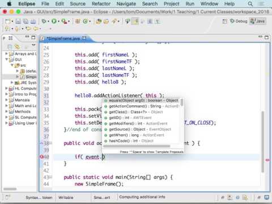Click the Forward navigation arrow icon
This screenshot has height=204, width=272.
pos(36,29)
